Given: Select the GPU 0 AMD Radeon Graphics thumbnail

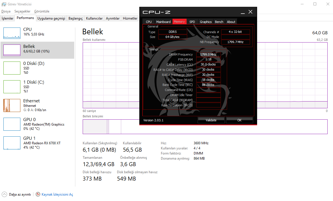Looking at the screenshot, I should click(x=12, y=124).
